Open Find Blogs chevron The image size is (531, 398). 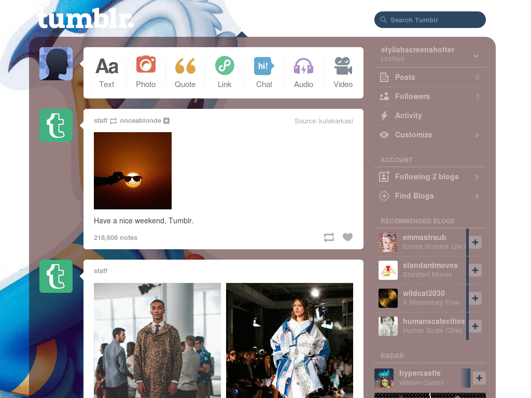477,196
